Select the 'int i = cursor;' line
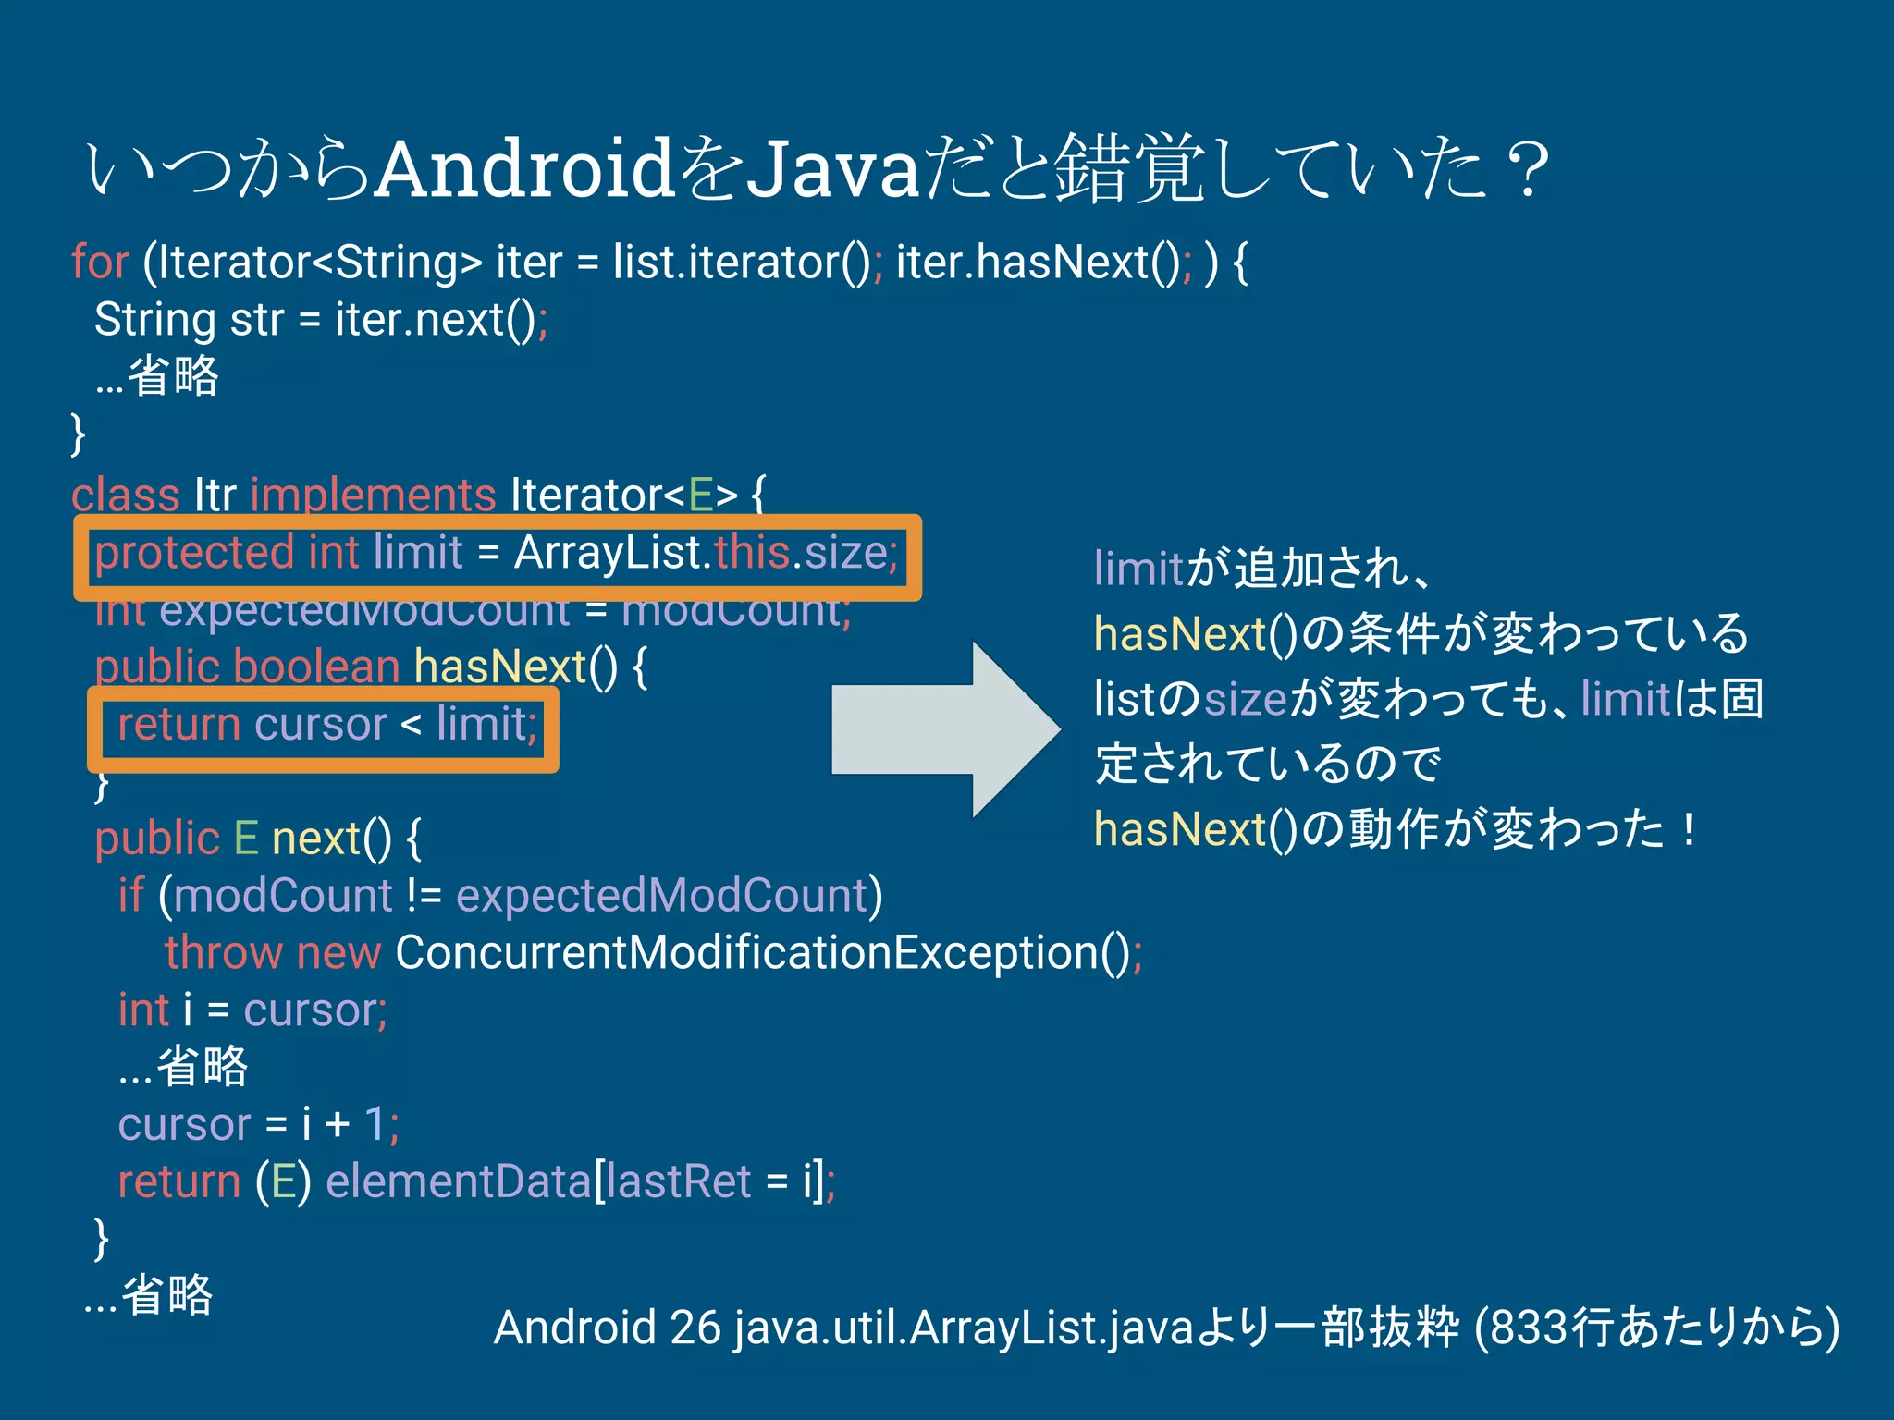Viewport: 1894px width, 1420px height. [x=252, y=1010]
